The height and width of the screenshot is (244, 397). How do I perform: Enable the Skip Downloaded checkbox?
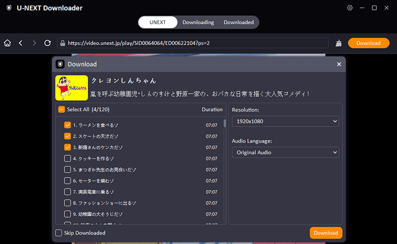click(59, 233)
